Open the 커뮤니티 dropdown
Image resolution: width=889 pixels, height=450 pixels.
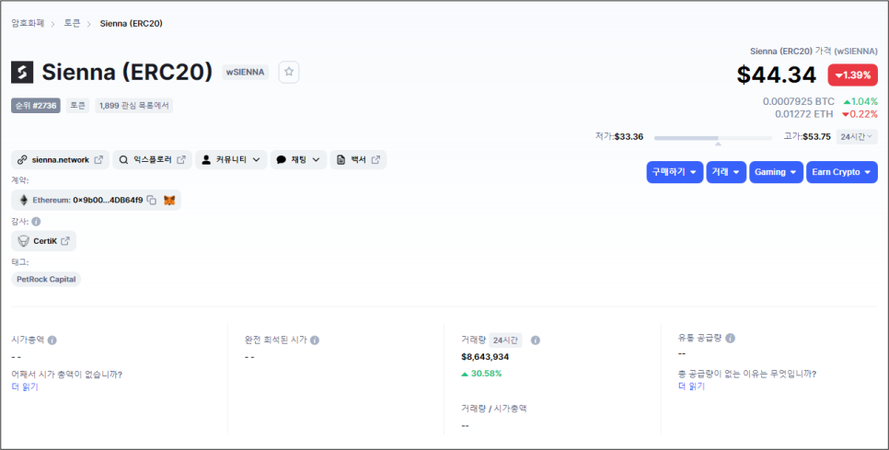tap(231, 159)
